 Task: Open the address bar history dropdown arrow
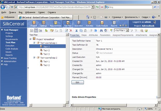coord(93,7)
